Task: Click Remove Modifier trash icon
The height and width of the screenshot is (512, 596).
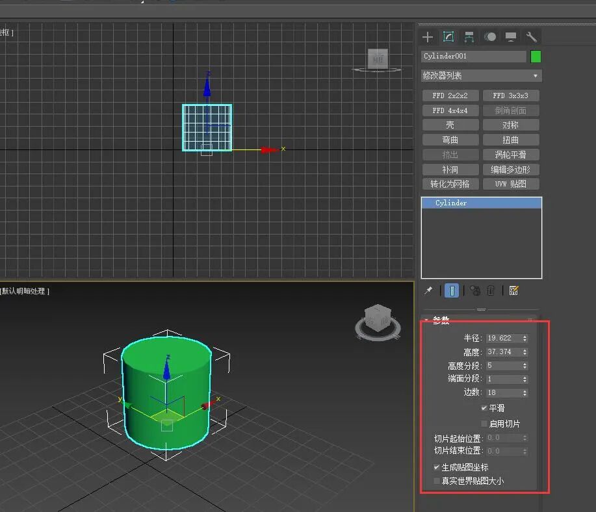Action: pyautogui.click(x=491, y=291)
